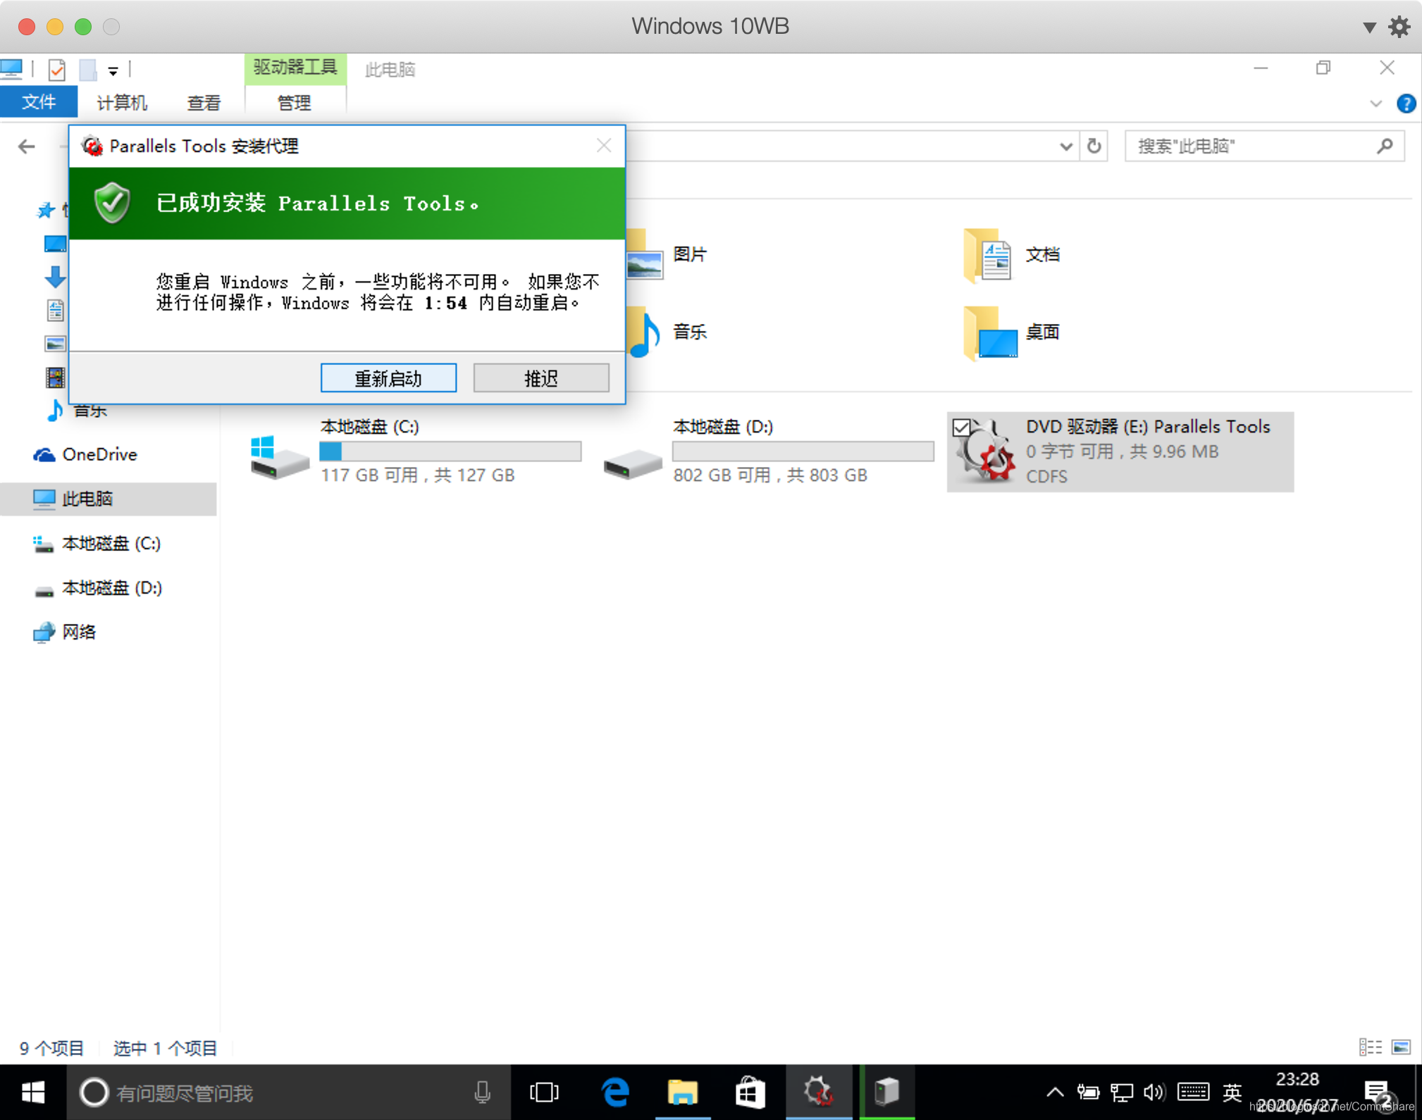Viewport: 1422px width, 1120px height.
Task: Switch to the details view toggle in the status bar
Action: pos(1370,1047)
